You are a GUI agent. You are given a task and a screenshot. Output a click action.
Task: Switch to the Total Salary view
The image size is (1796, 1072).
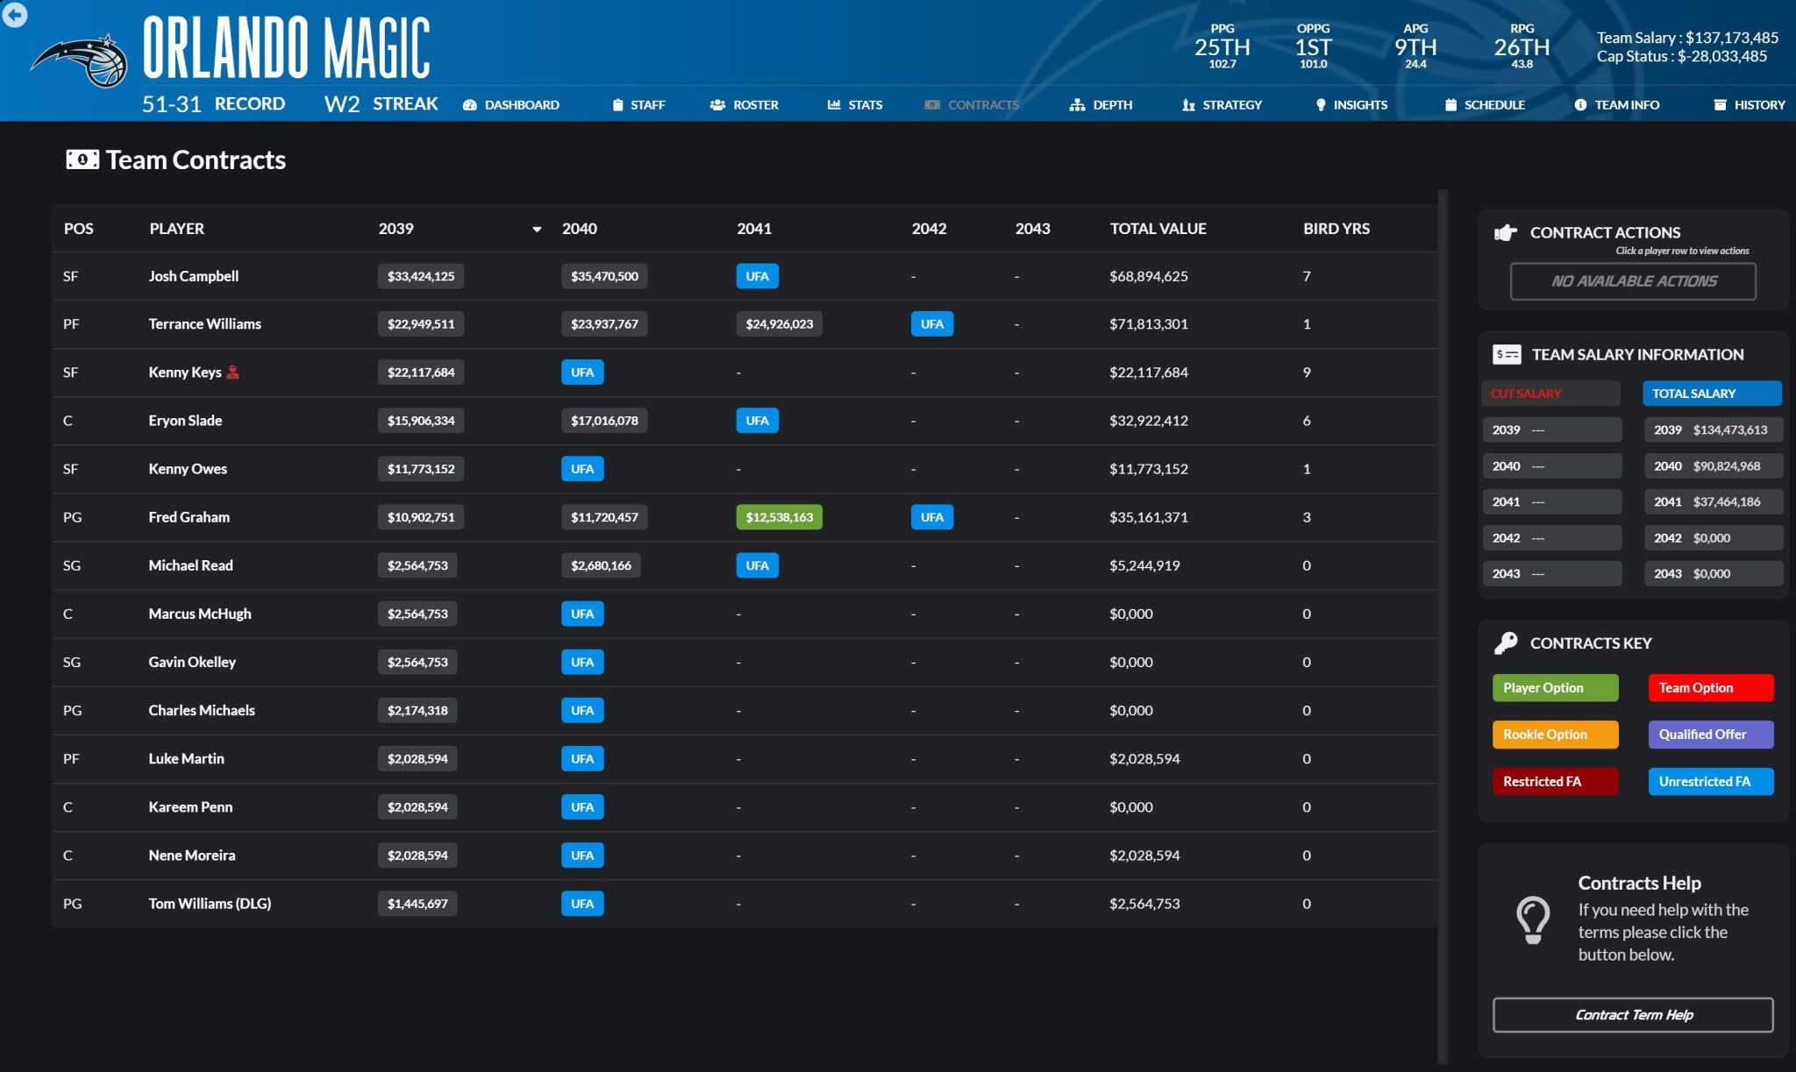click(x=1711, y=394)
